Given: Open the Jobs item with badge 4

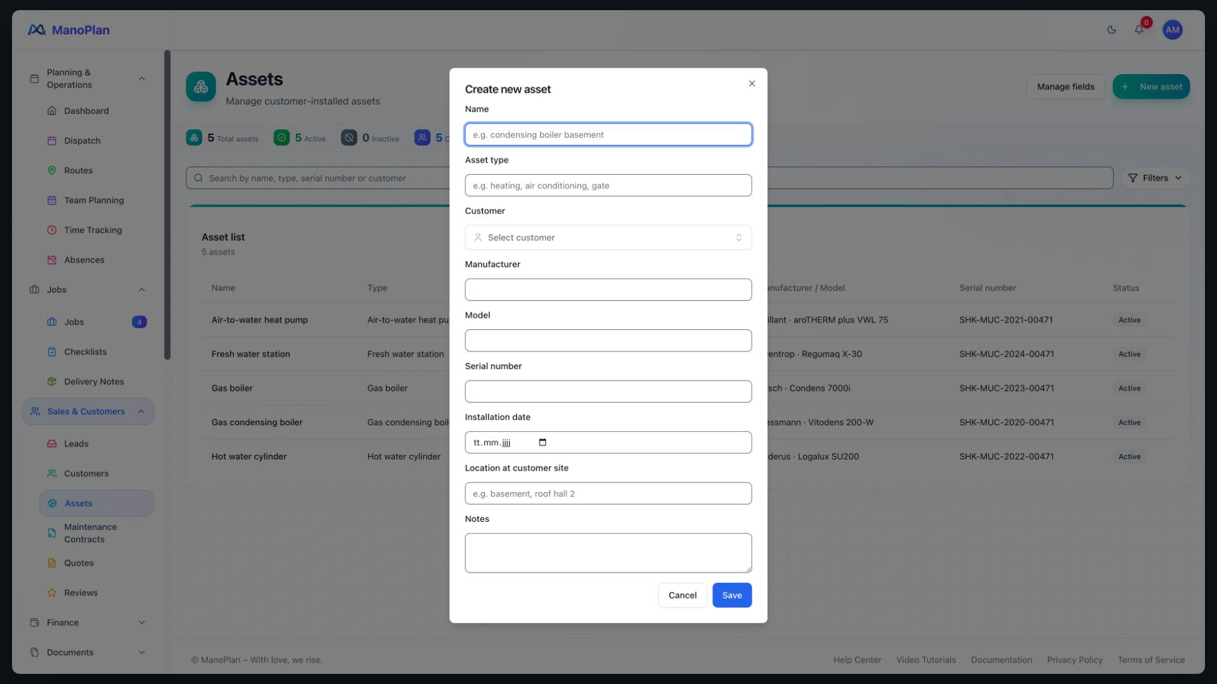Looking at the screenshot, I should (96, 322).
